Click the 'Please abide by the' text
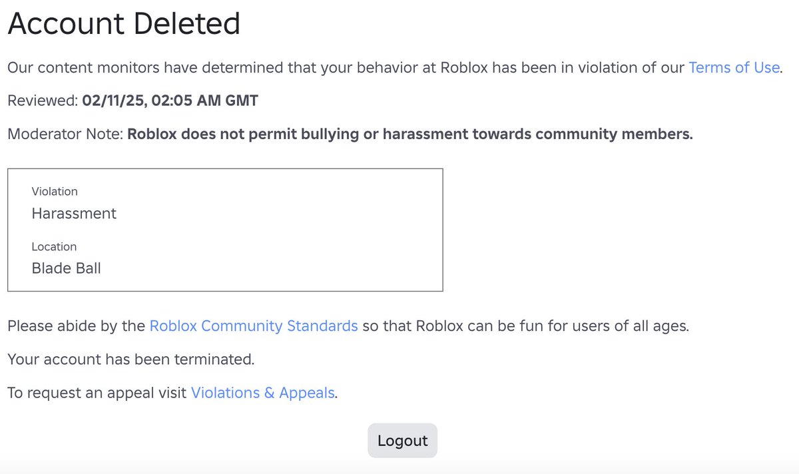Viewport: 799px width, 474px height. [77, 326]
